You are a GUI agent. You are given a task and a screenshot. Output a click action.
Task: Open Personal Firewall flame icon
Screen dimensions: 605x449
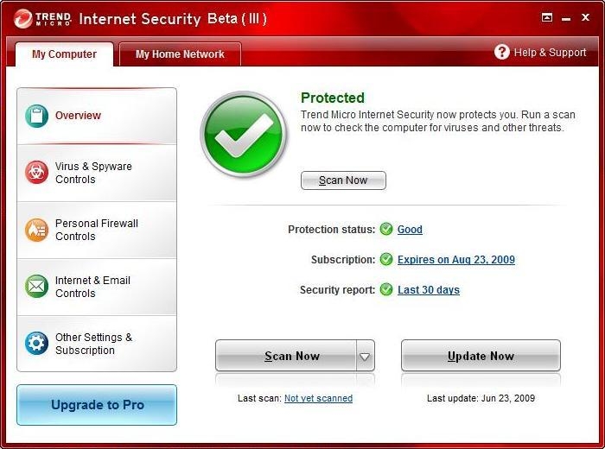(36, 230)
